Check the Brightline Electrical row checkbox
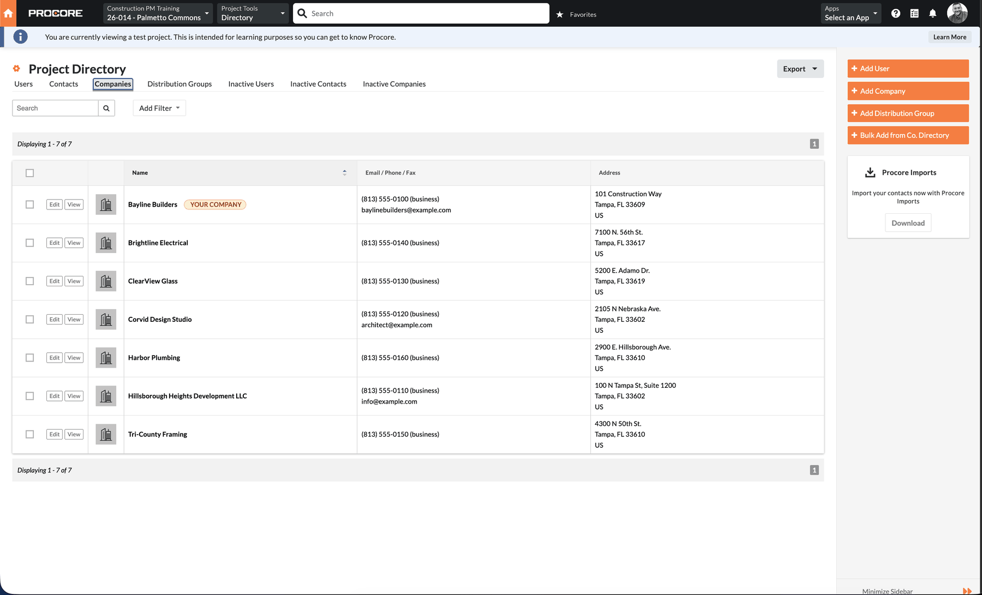 tap(29, 243)
